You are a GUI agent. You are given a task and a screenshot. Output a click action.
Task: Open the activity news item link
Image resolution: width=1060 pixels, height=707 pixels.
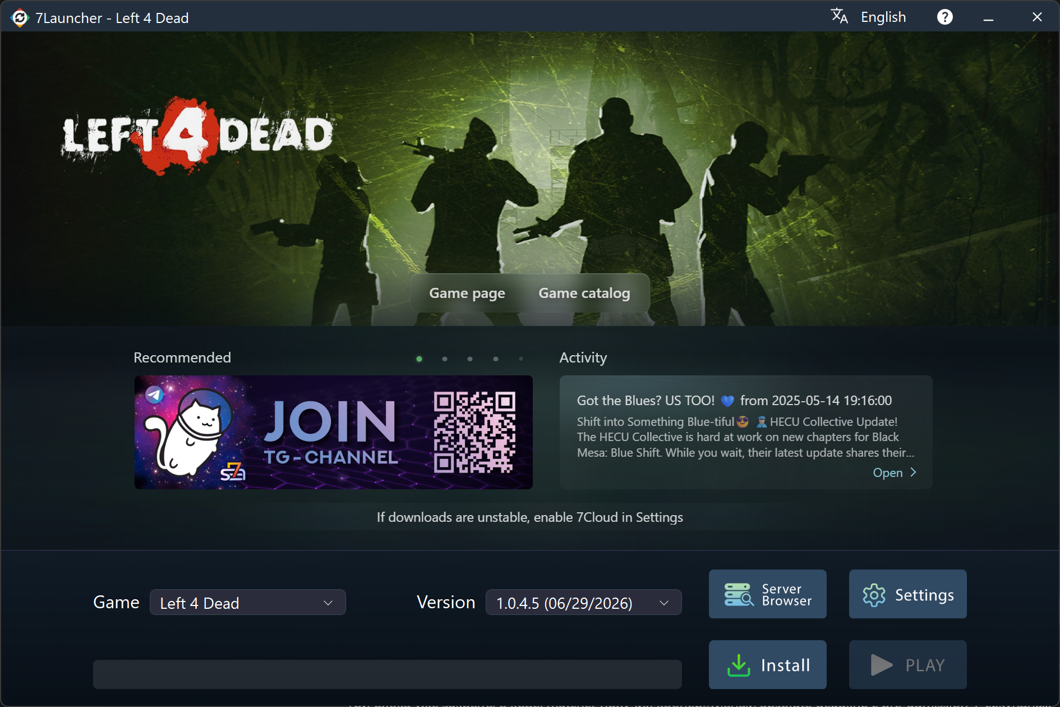(x=895, y=472)
